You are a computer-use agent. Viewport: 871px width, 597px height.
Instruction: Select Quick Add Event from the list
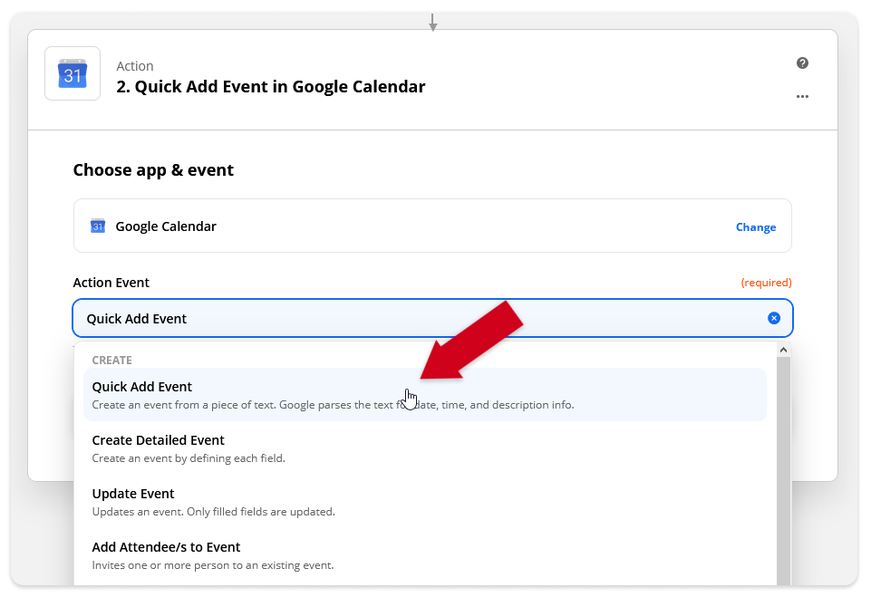[x=425, y=395]
